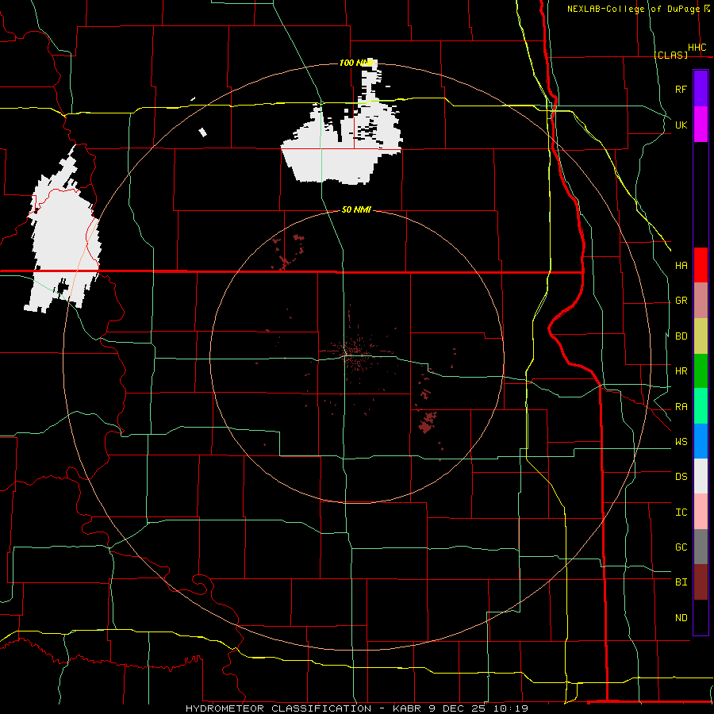Click the "NEXLAB-College of DuPage" credit text
714x714 pixels.
tap(633, 9)
